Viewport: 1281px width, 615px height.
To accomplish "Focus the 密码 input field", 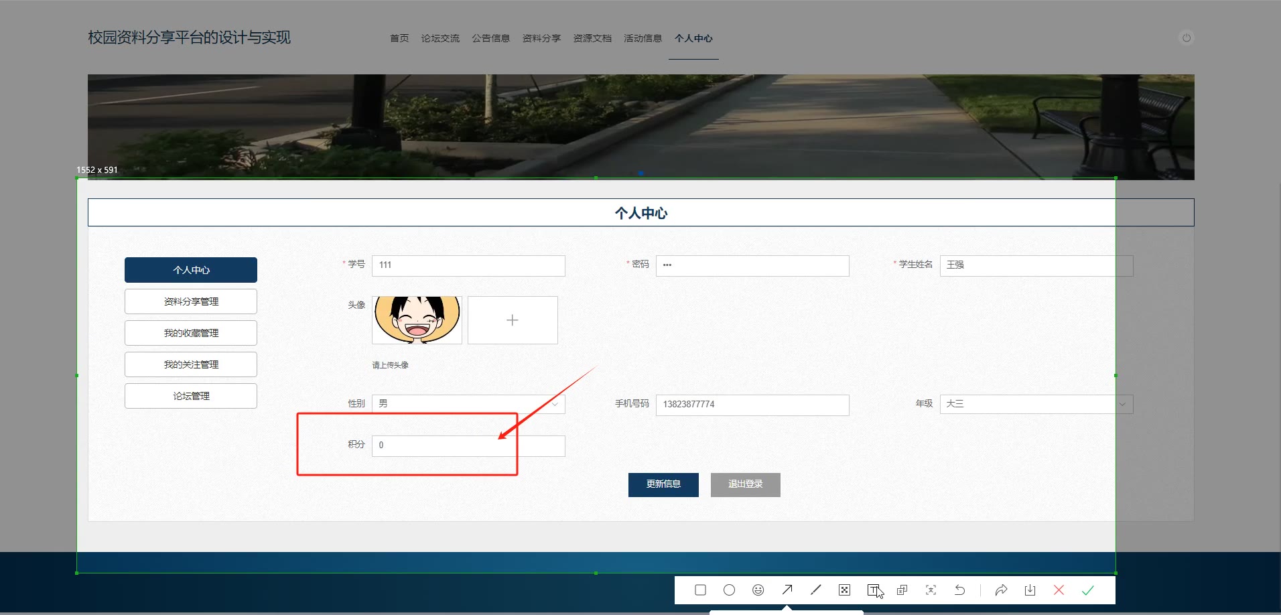I will (752, 265).
